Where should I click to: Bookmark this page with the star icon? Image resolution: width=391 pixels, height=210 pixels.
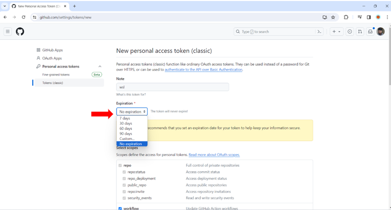[x=333, y=17]
